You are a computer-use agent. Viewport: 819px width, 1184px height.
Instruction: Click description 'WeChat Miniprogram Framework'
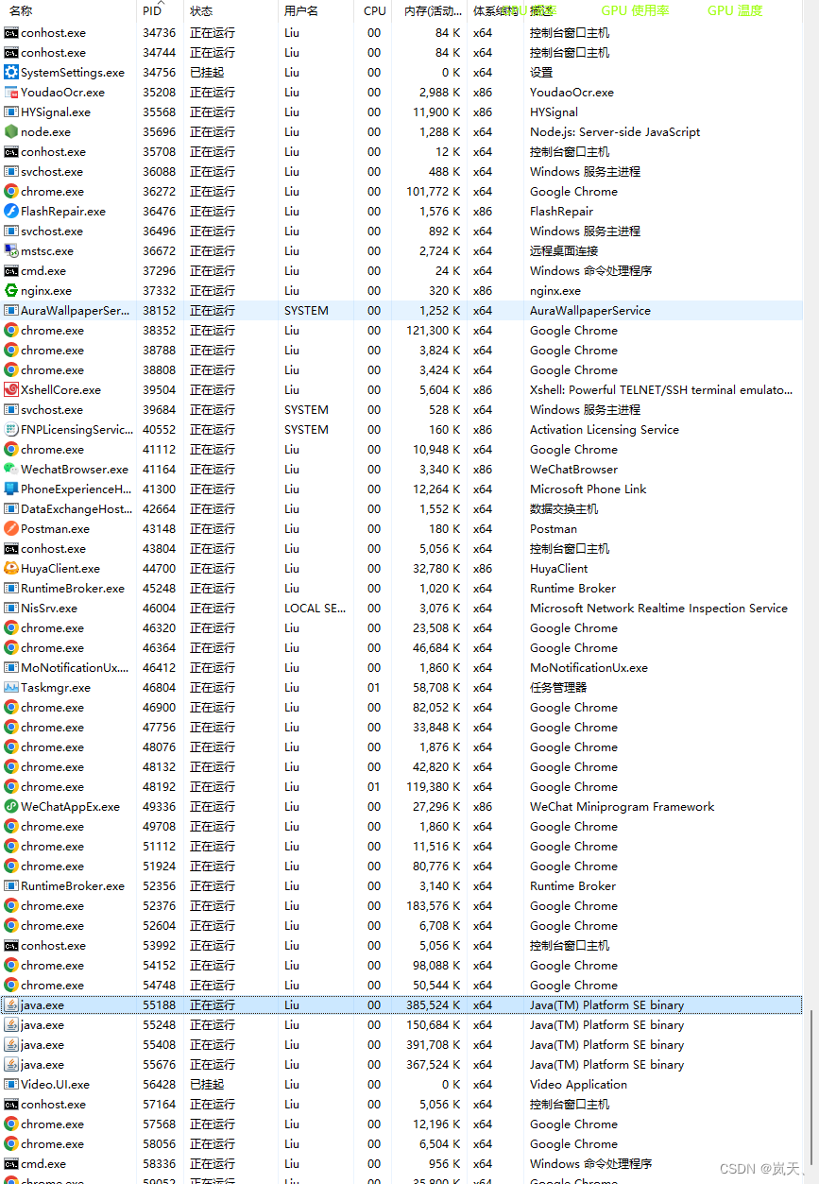coord(622,807)
